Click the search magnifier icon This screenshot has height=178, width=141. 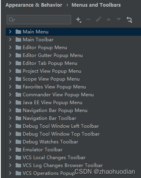coord(12,20)
